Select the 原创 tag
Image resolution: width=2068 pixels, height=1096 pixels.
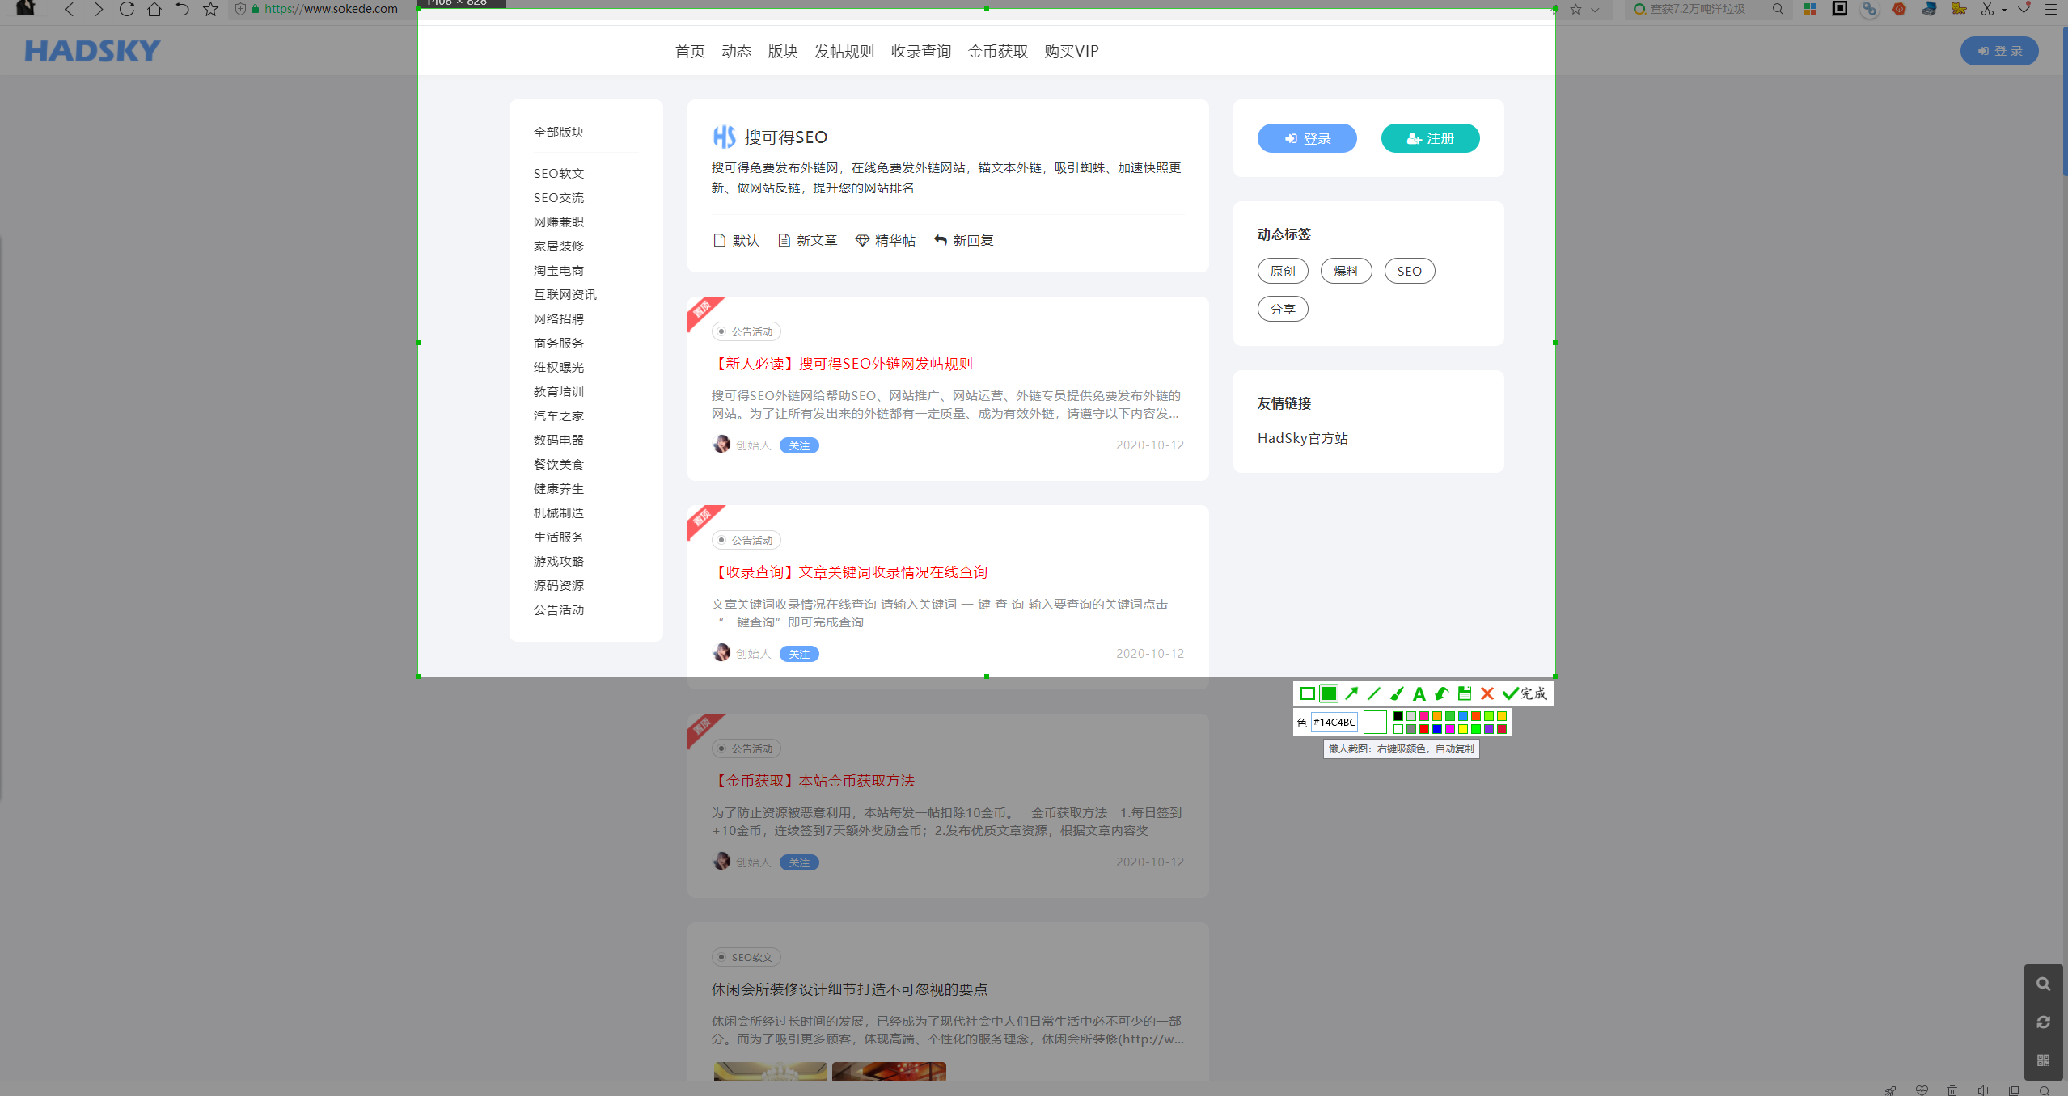coord(1283,271)
